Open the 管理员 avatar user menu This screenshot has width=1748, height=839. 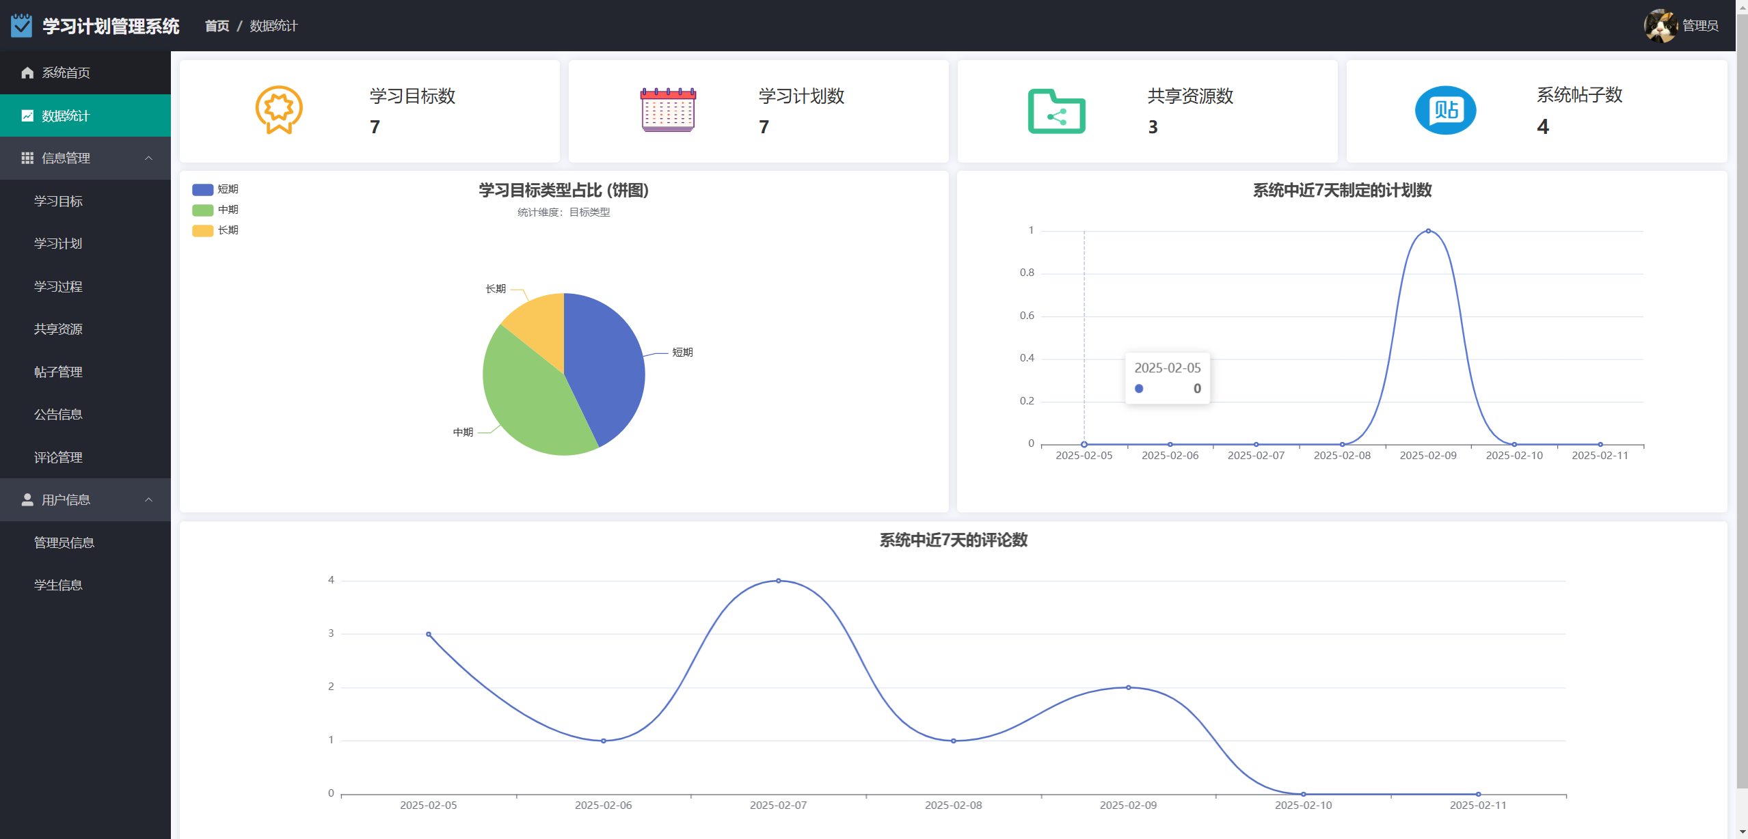click(x=1660, y=26)
